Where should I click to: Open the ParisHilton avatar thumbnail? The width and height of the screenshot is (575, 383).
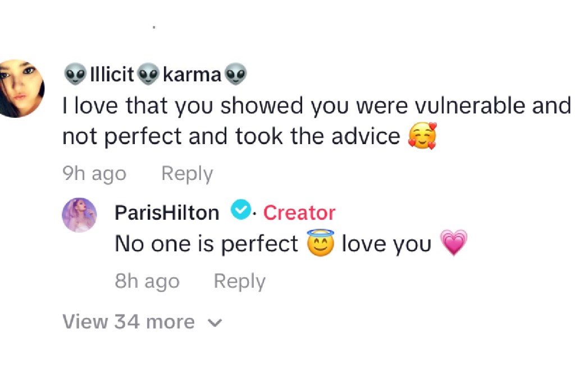coord(79,215)
